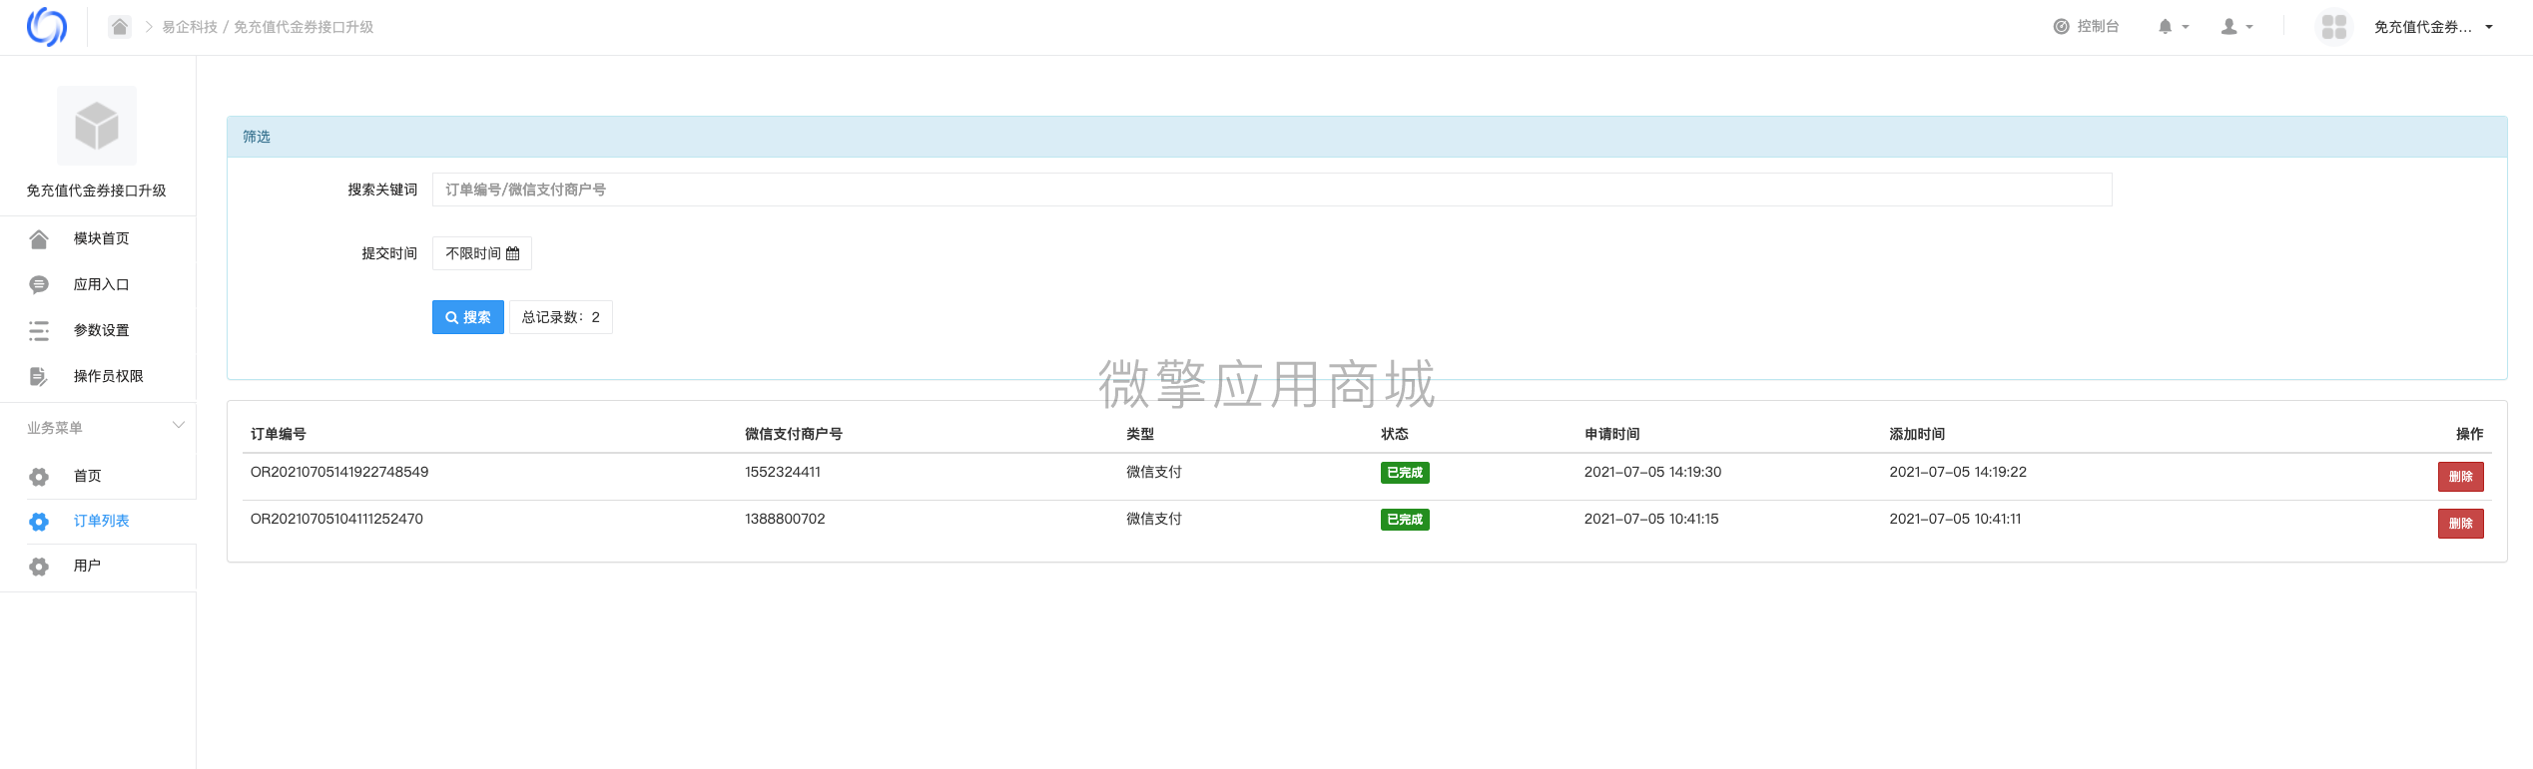Click the 参数设置 list icon
Viewport: 2533px width, 769px height.
click(39, 330)
